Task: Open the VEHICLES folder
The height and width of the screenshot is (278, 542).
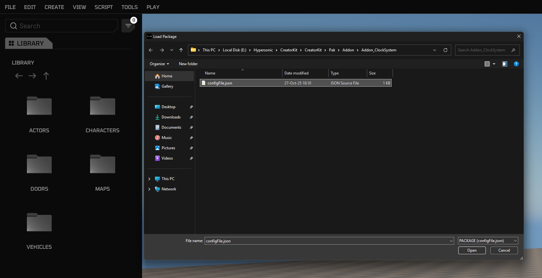Action: coord(39,223)
